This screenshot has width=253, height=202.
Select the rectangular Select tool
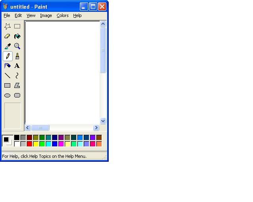tap(17, 26)
